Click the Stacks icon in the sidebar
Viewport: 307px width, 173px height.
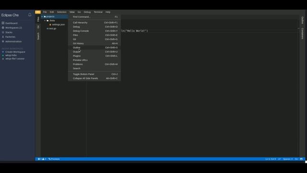(x=3, y=32)
